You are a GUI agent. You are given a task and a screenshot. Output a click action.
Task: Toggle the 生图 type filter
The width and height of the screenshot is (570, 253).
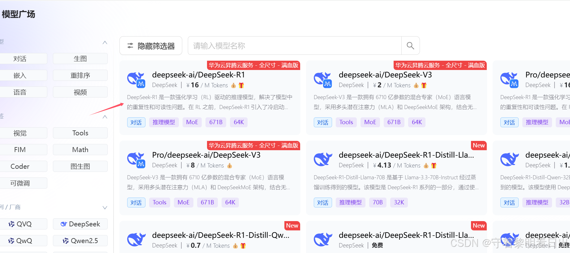click(80, 59)
